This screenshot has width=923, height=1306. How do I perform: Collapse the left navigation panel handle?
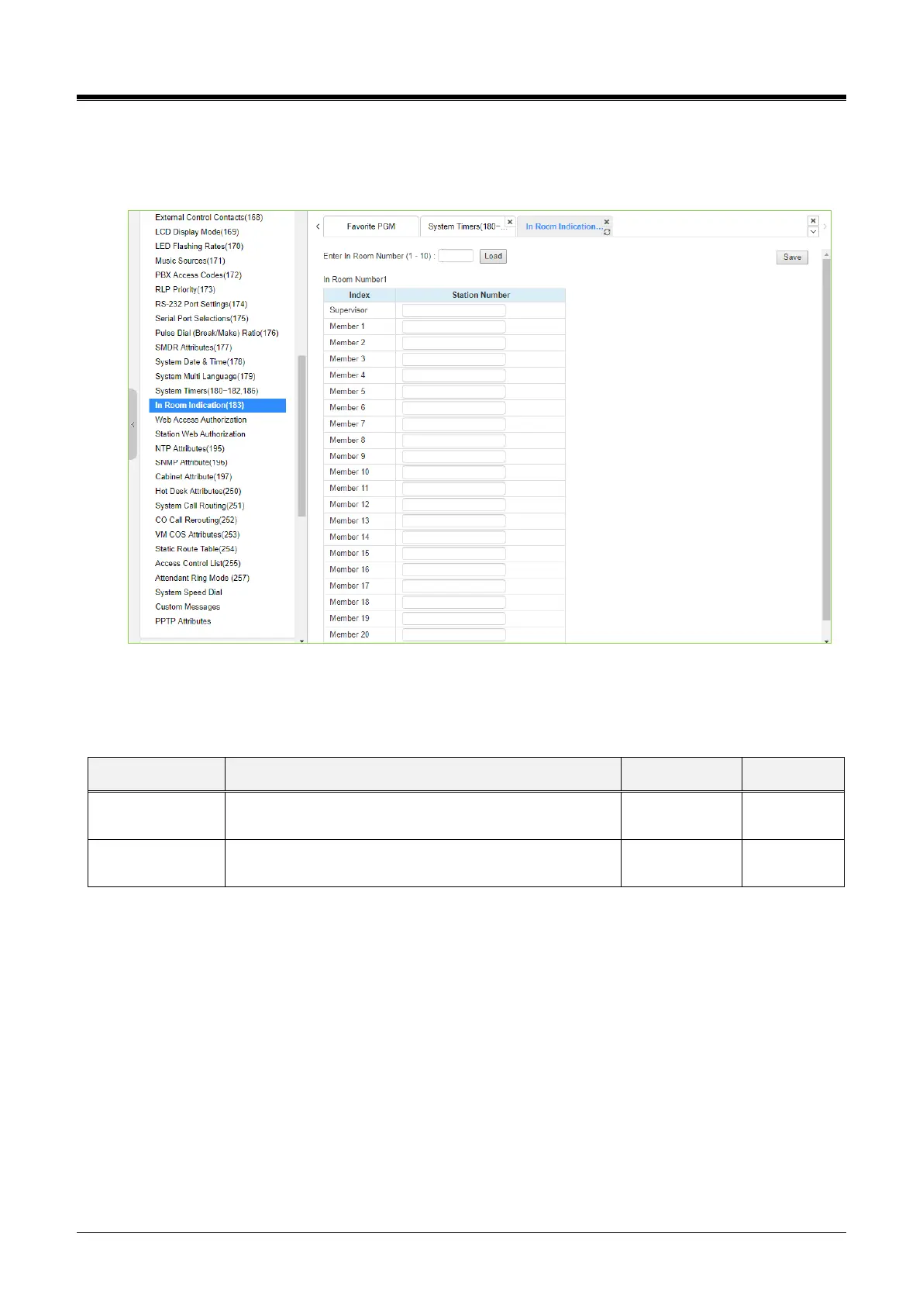click(x=133, y=424)
